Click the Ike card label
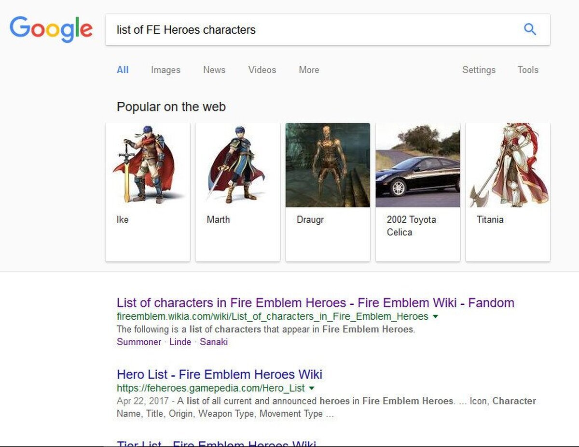579x447 pixels. click(123, 219)
